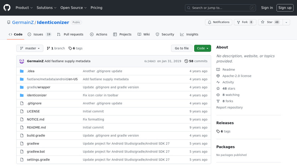Open the build.gradle file name
Screen dimensions: 297x167
point(36,136)
